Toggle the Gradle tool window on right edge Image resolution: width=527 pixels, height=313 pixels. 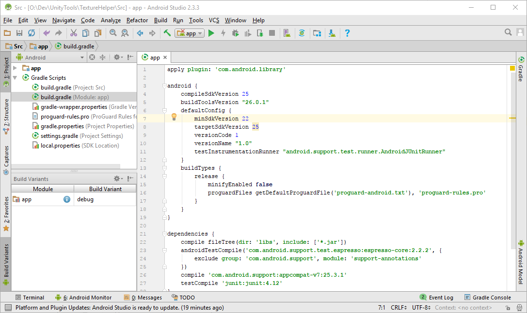tap(521, 69)
